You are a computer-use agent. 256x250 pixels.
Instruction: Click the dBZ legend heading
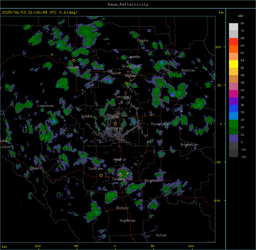(x=241, y=16)
